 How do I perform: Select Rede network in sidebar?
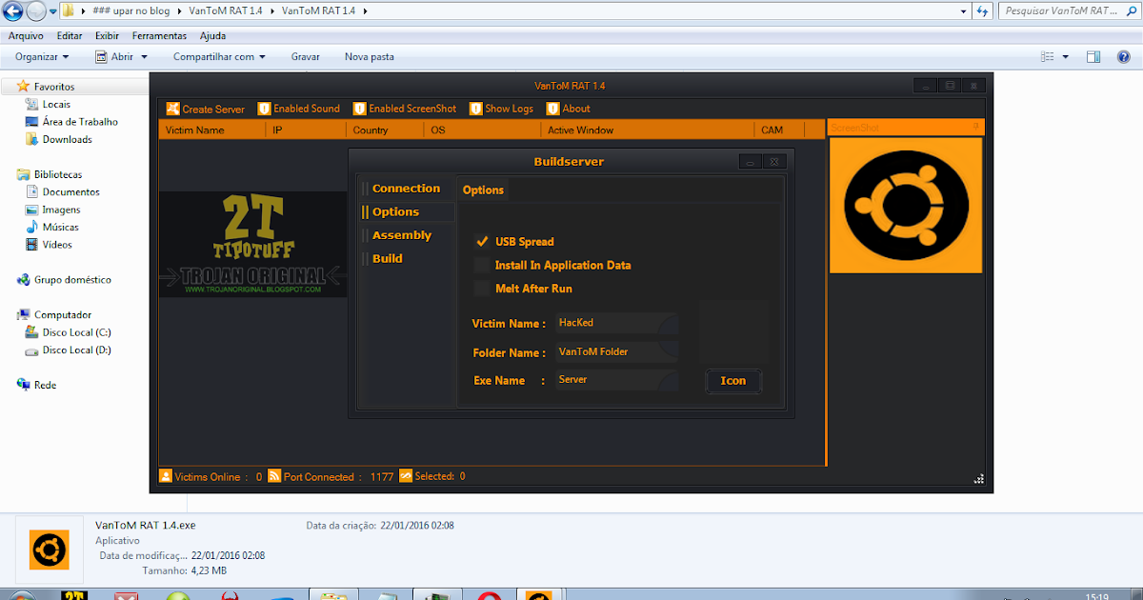coord(45,385)
